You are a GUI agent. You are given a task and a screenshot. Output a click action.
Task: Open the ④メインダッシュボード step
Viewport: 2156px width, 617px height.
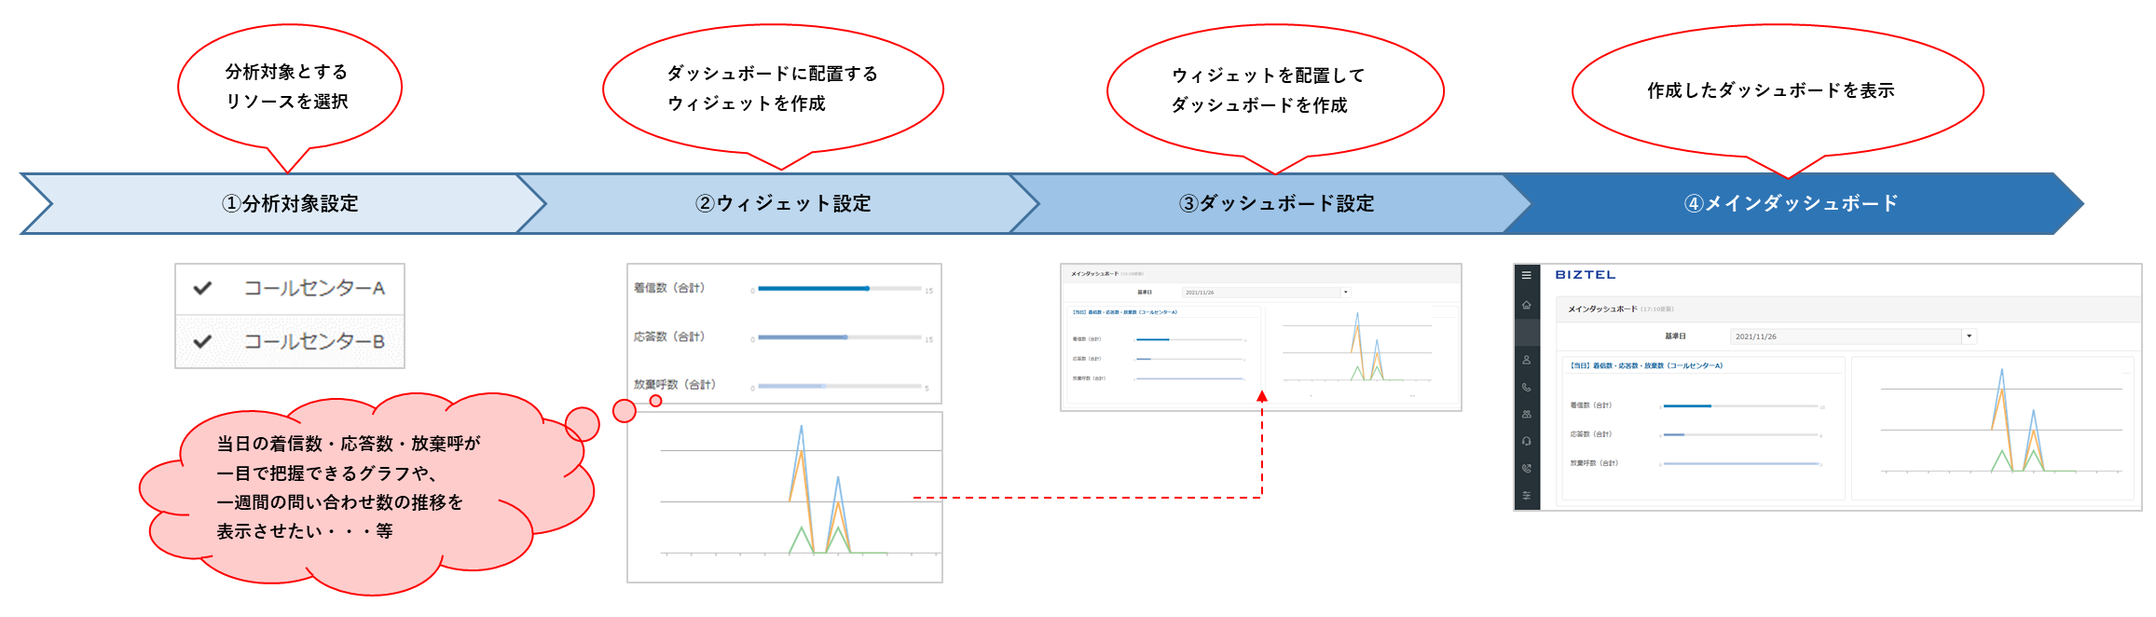click(1791, 203)
